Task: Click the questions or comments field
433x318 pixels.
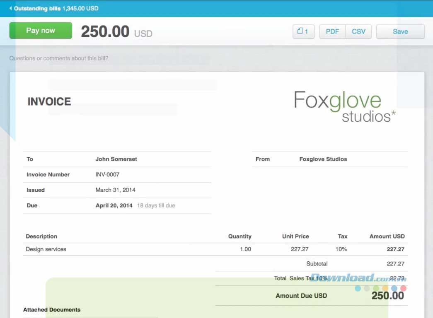Action: click(x=59, y=58)
